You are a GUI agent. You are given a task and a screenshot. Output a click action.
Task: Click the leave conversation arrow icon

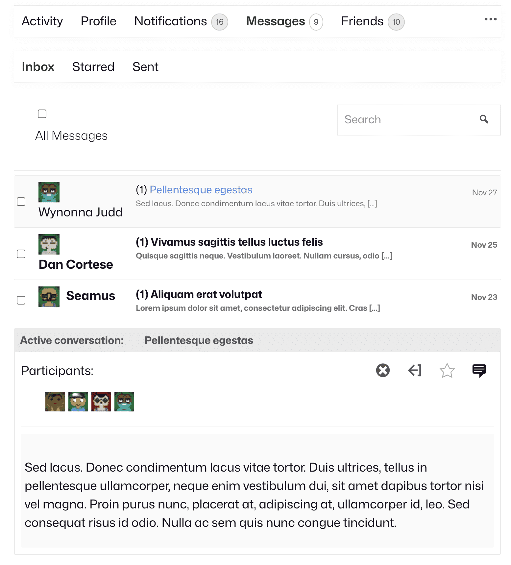tap(415, 370)
